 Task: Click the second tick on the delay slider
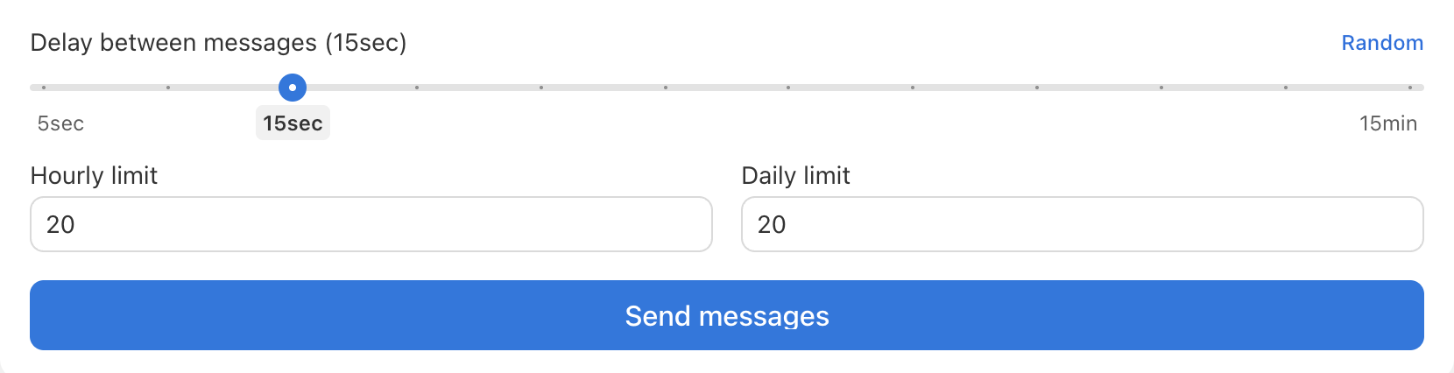[x=168, y=88]
